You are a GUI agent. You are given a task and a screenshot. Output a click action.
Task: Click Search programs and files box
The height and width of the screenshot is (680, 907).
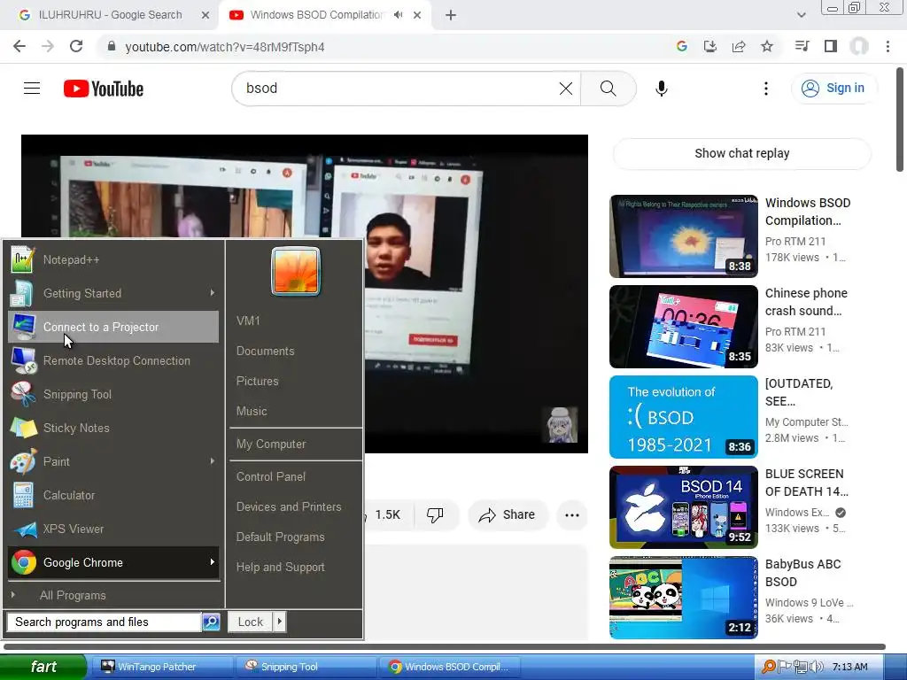(105, 622)
